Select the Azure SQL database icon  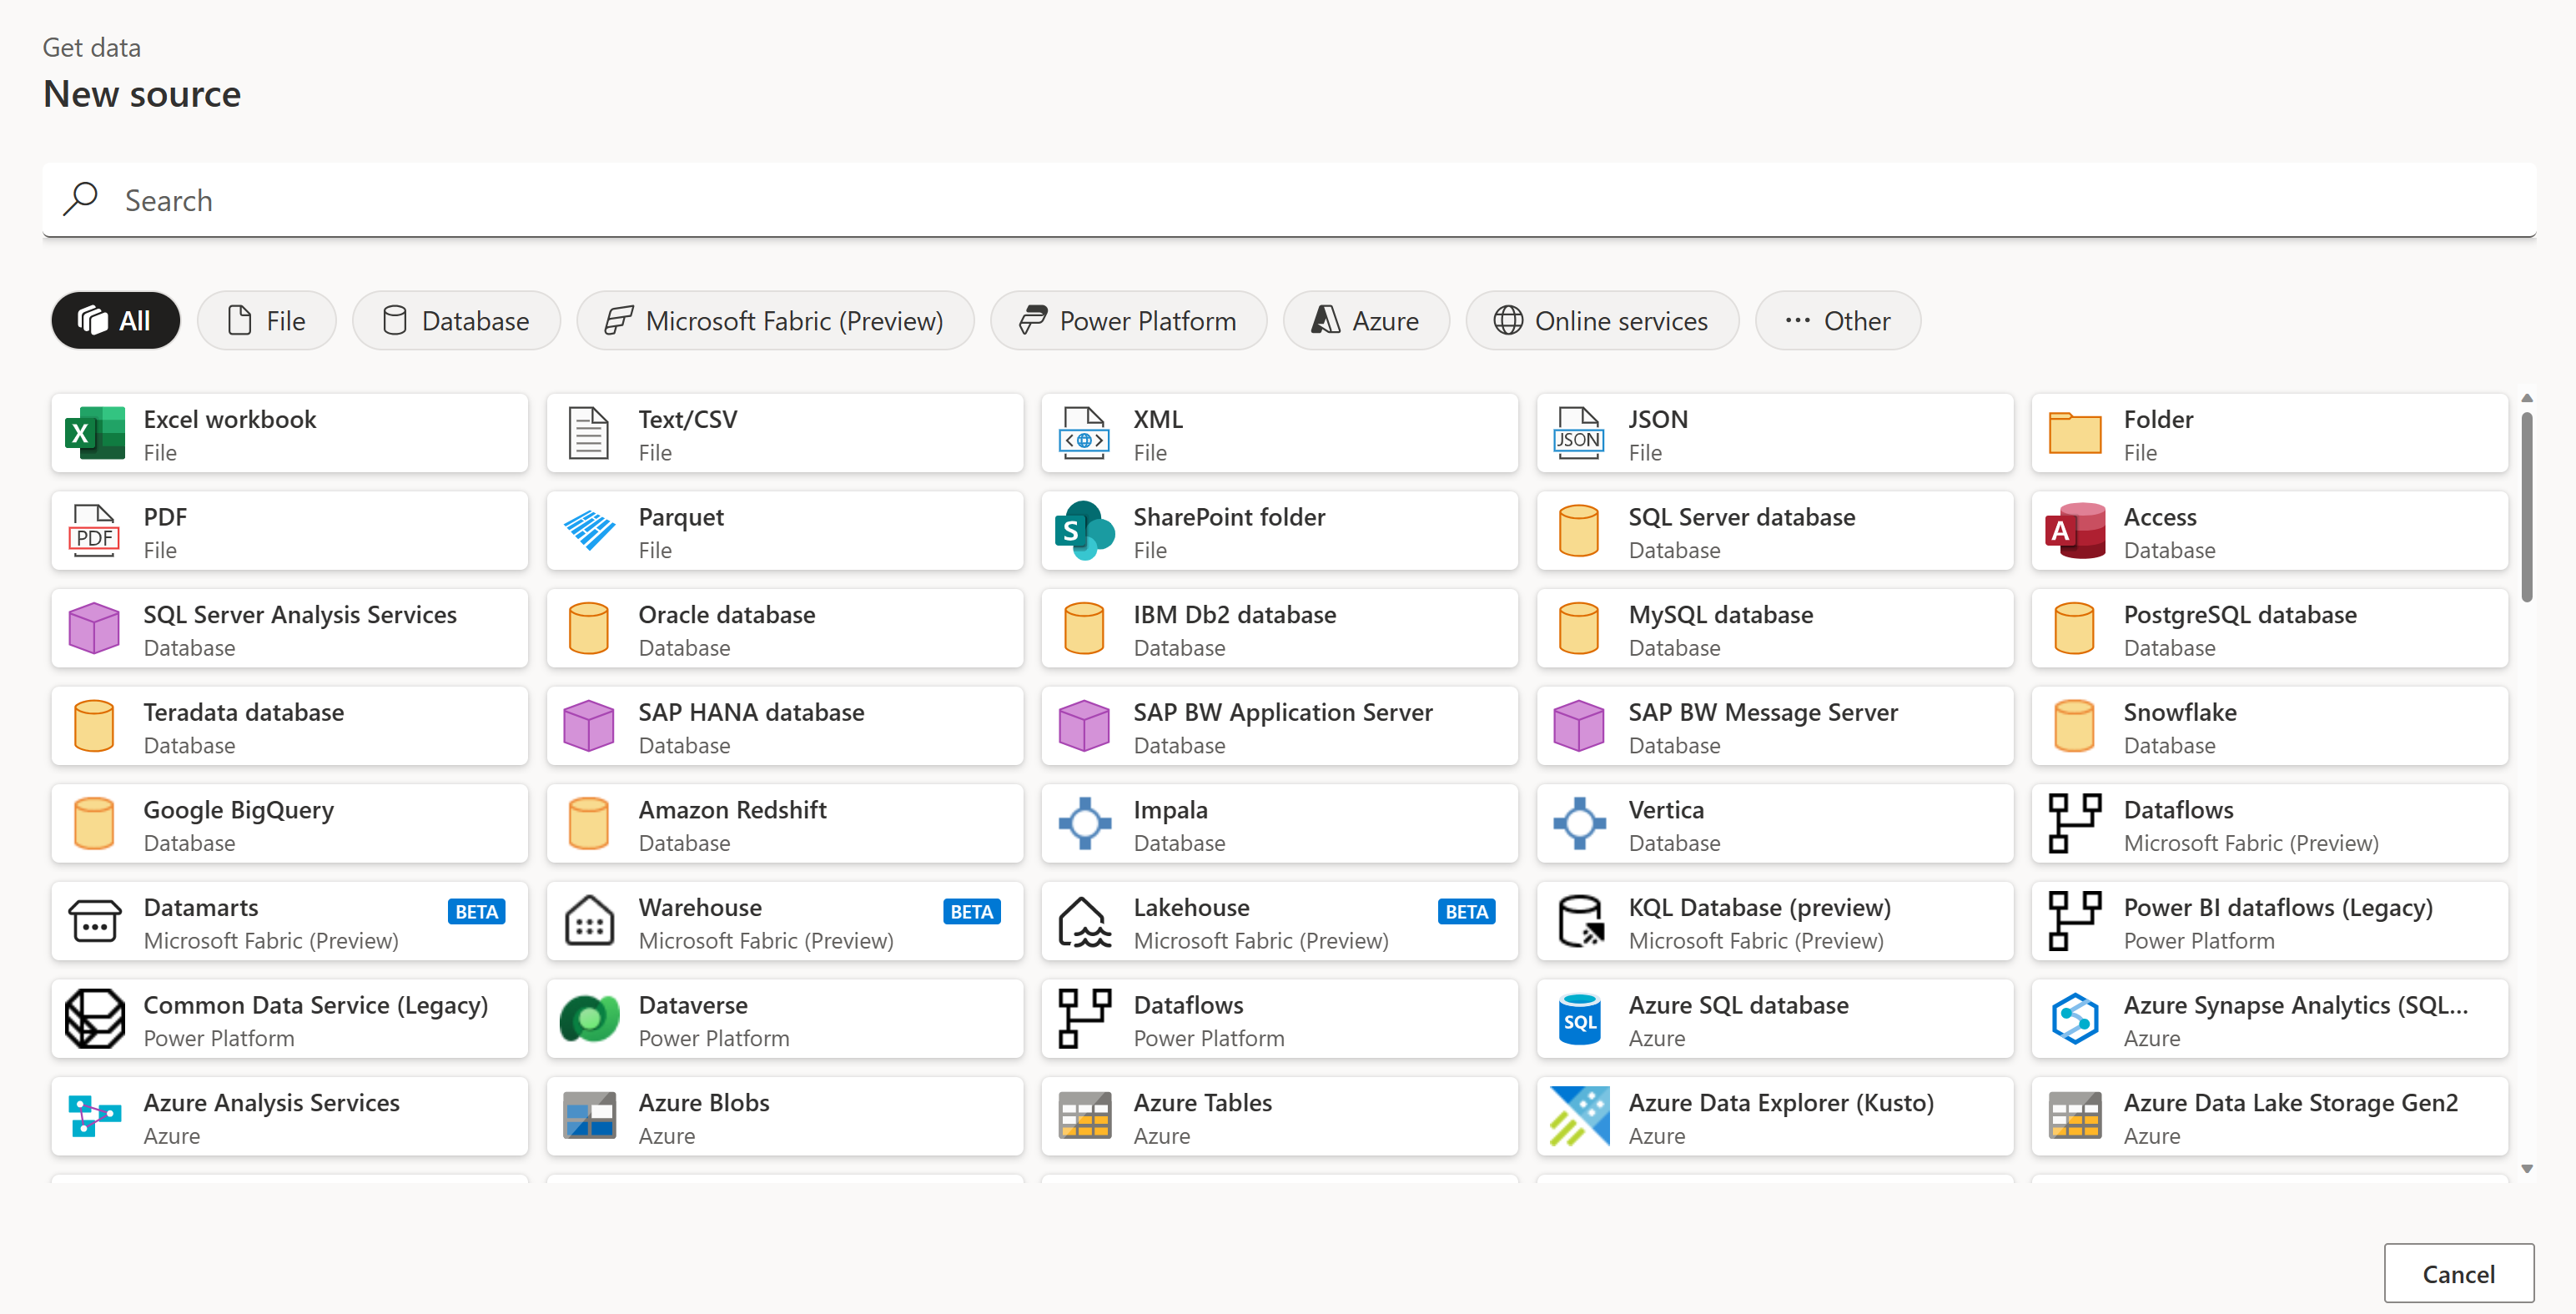click(1579, 1019)
